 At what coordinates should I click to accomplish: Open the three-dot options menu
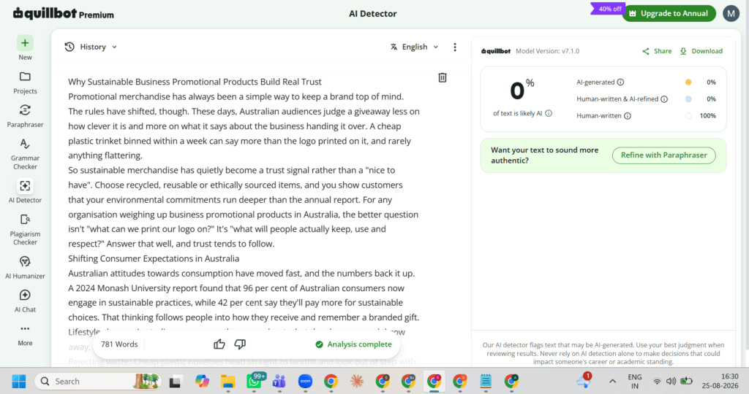click(x=455, y=47)
